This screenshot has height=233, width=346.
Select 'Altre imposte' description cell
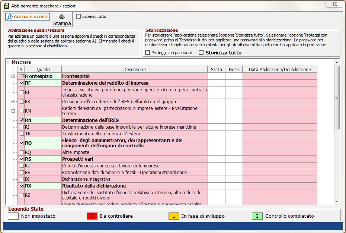[x=135, y=152]
